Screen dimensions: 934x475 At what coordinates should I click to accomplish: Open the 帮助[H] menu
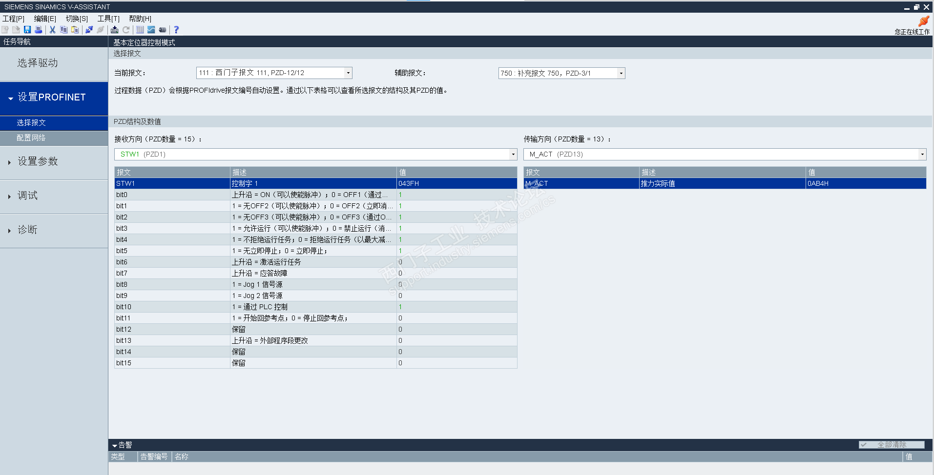click(x=140, y=19)
